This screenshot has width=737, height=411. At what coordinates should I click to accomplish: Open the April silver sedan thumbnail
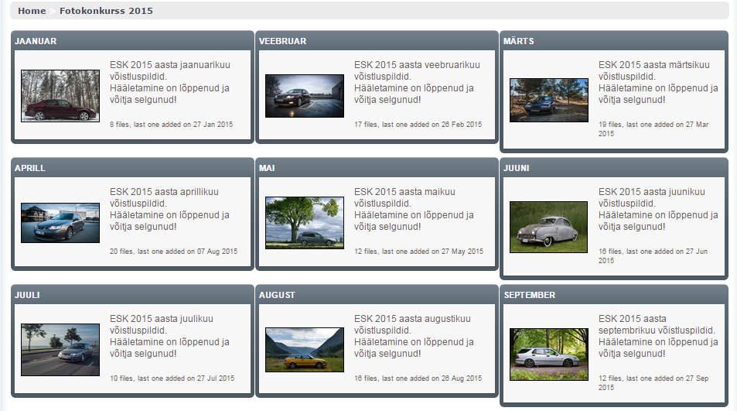[x=60, y=223]
